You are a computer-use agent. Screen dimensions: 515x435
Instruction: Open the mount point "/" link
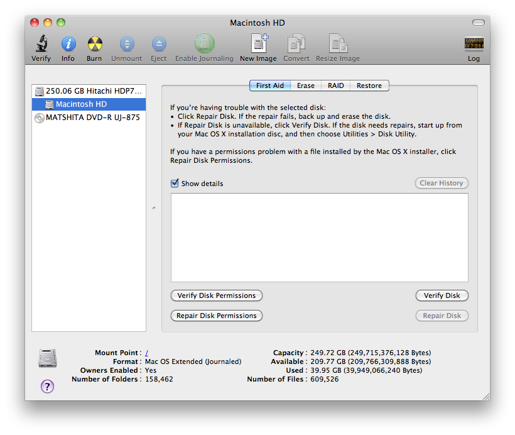coord(147,353)
